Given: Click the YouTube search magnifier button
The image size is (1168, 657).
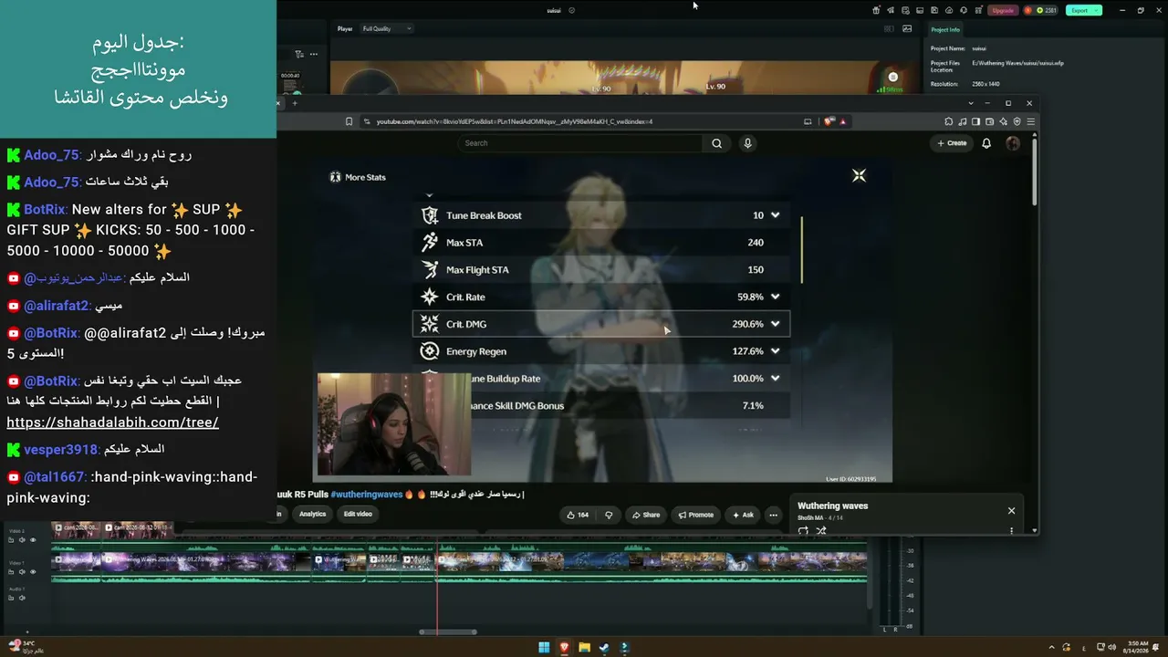Looking at the screenshot, I should pyautogui.click(x=716, y=143).
